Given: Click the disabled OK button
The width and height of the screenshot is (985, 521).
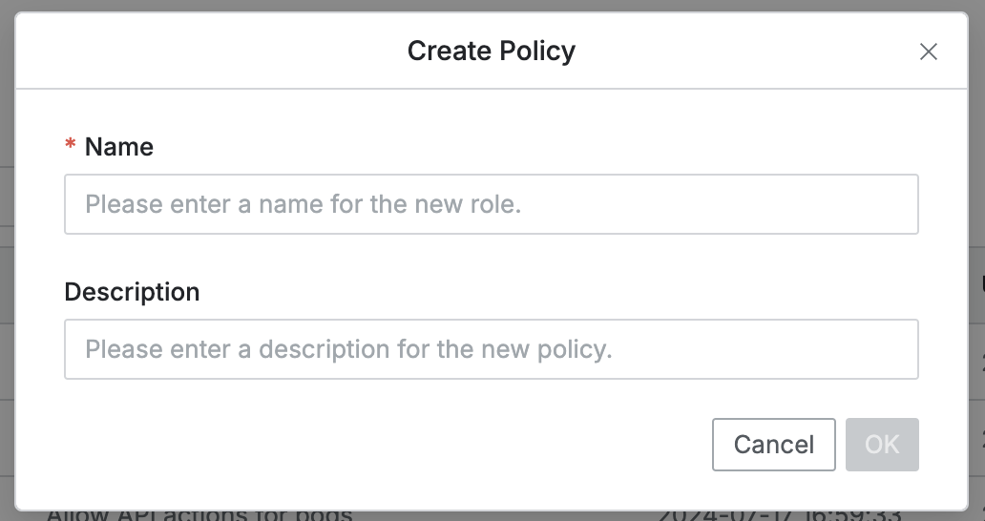Looking at the screenshot, I should (882, 445).
